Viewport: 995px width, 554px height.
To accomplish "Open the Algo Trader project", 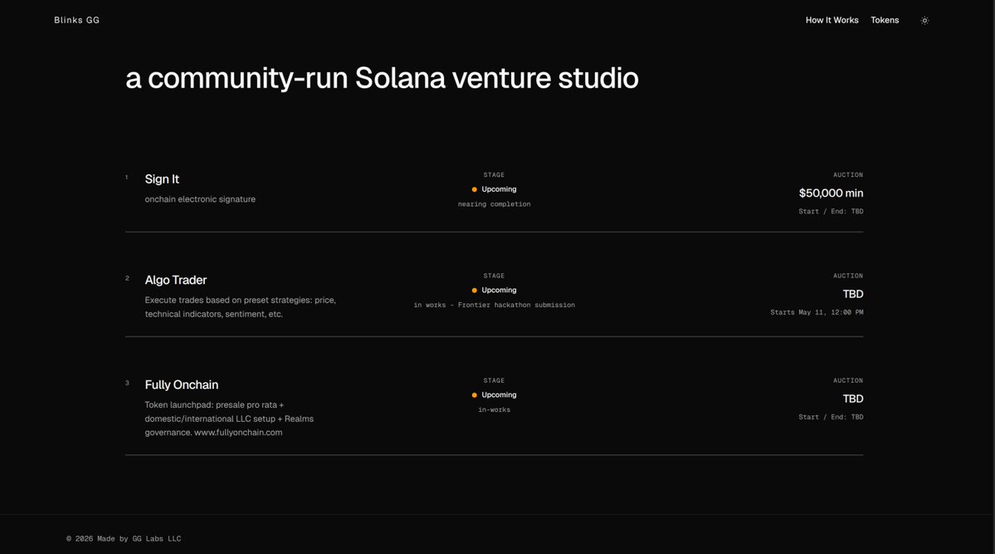I will click(x=176, y=280).
